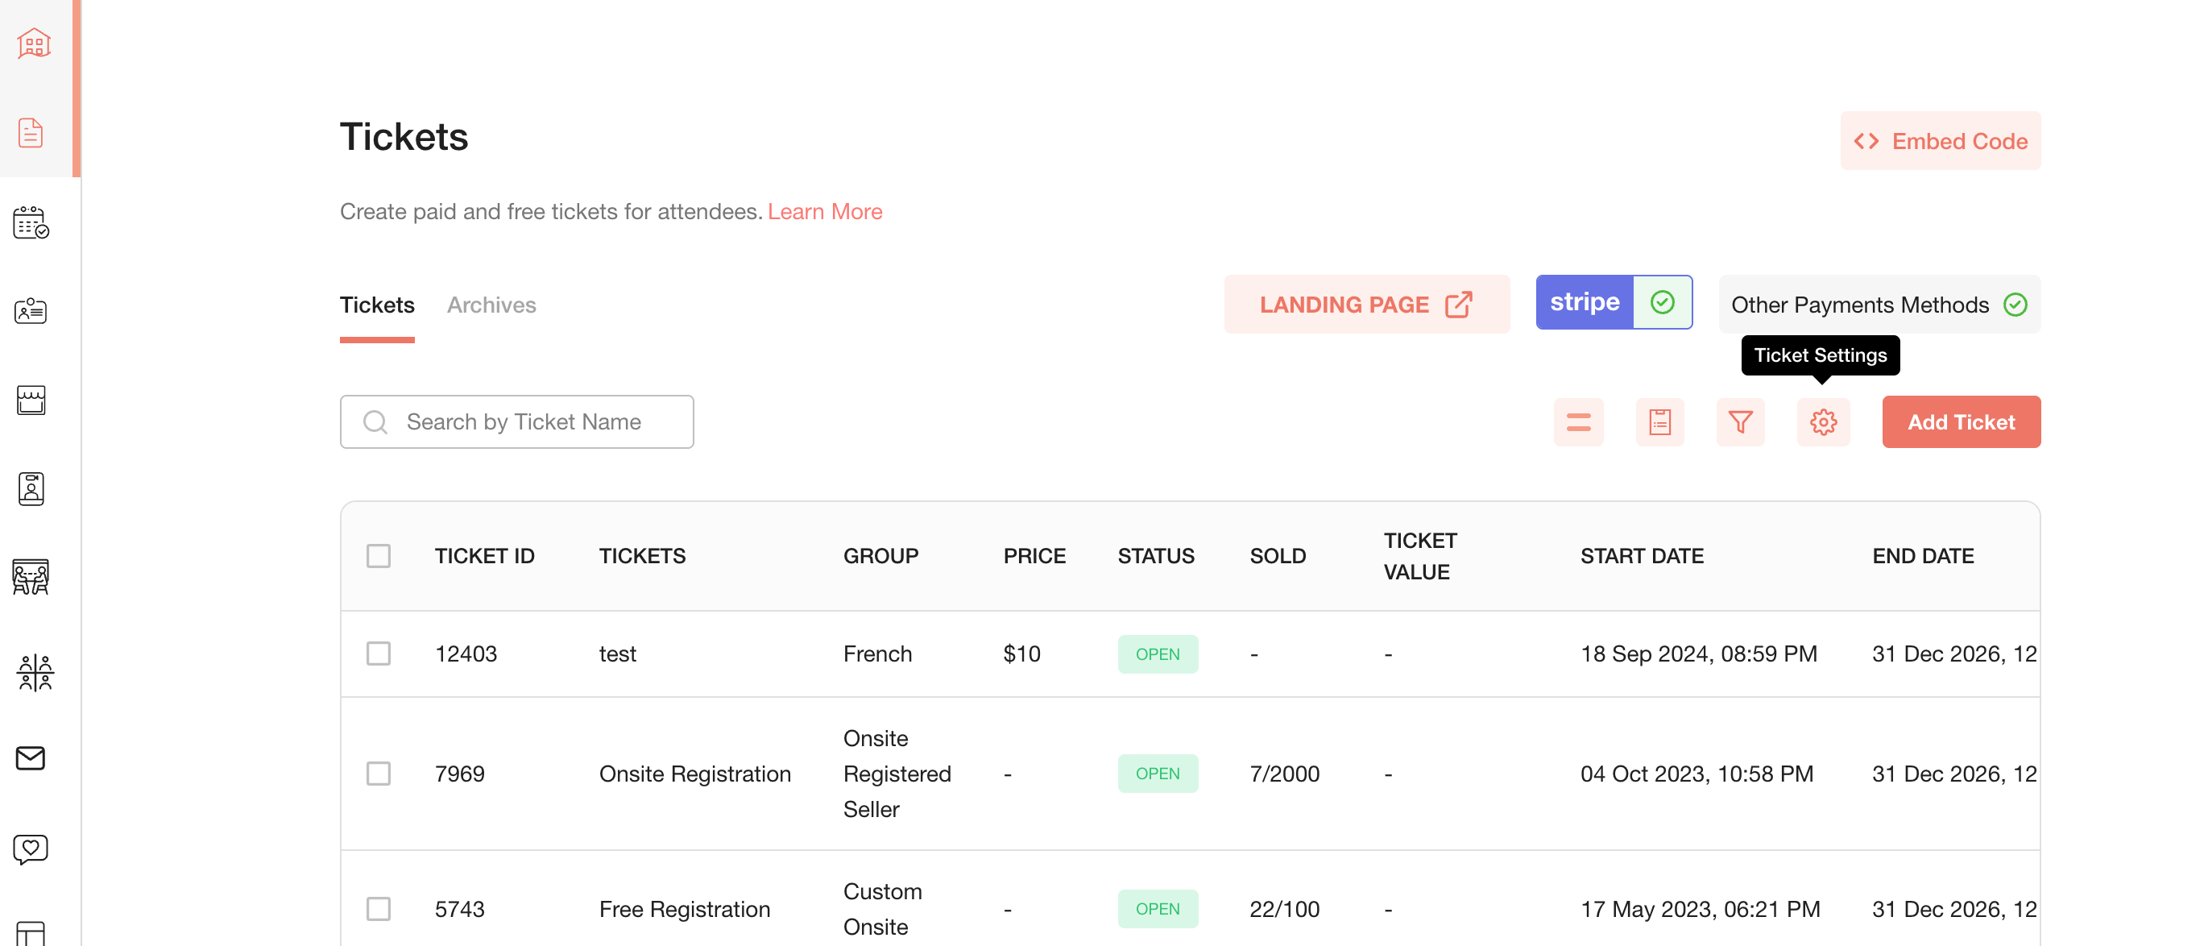Click the magnifier icon in the search box
The image size is (2204, 946).
375,422
